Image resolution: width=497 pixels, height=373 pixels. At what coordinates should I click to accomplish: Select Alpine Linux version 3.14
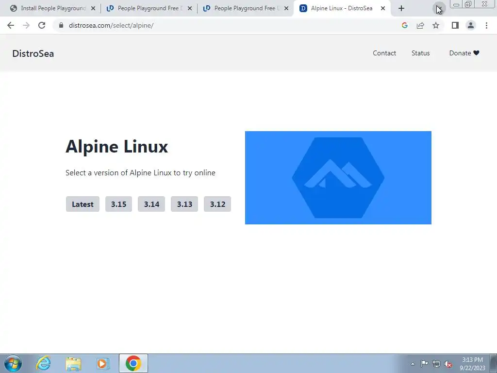[151, 204]
